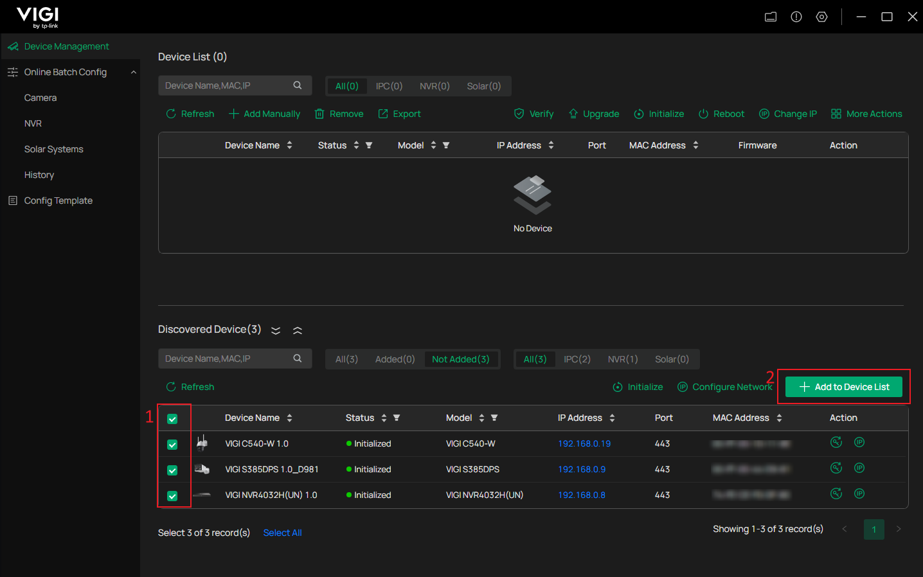Screen dimensions: 923x577
Task: Switch to the Added(0) tab
Action: tap(395, 359)
